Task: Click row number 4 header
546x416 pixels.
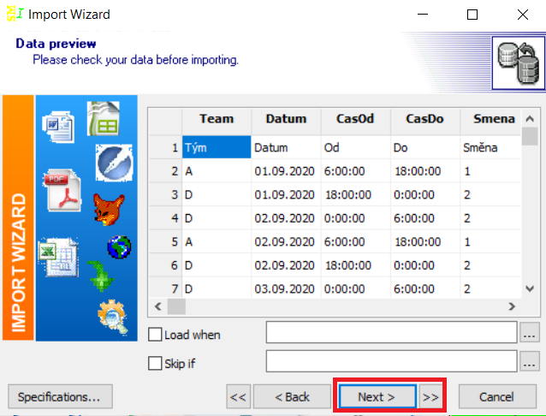Action: (x=166, y=218)
